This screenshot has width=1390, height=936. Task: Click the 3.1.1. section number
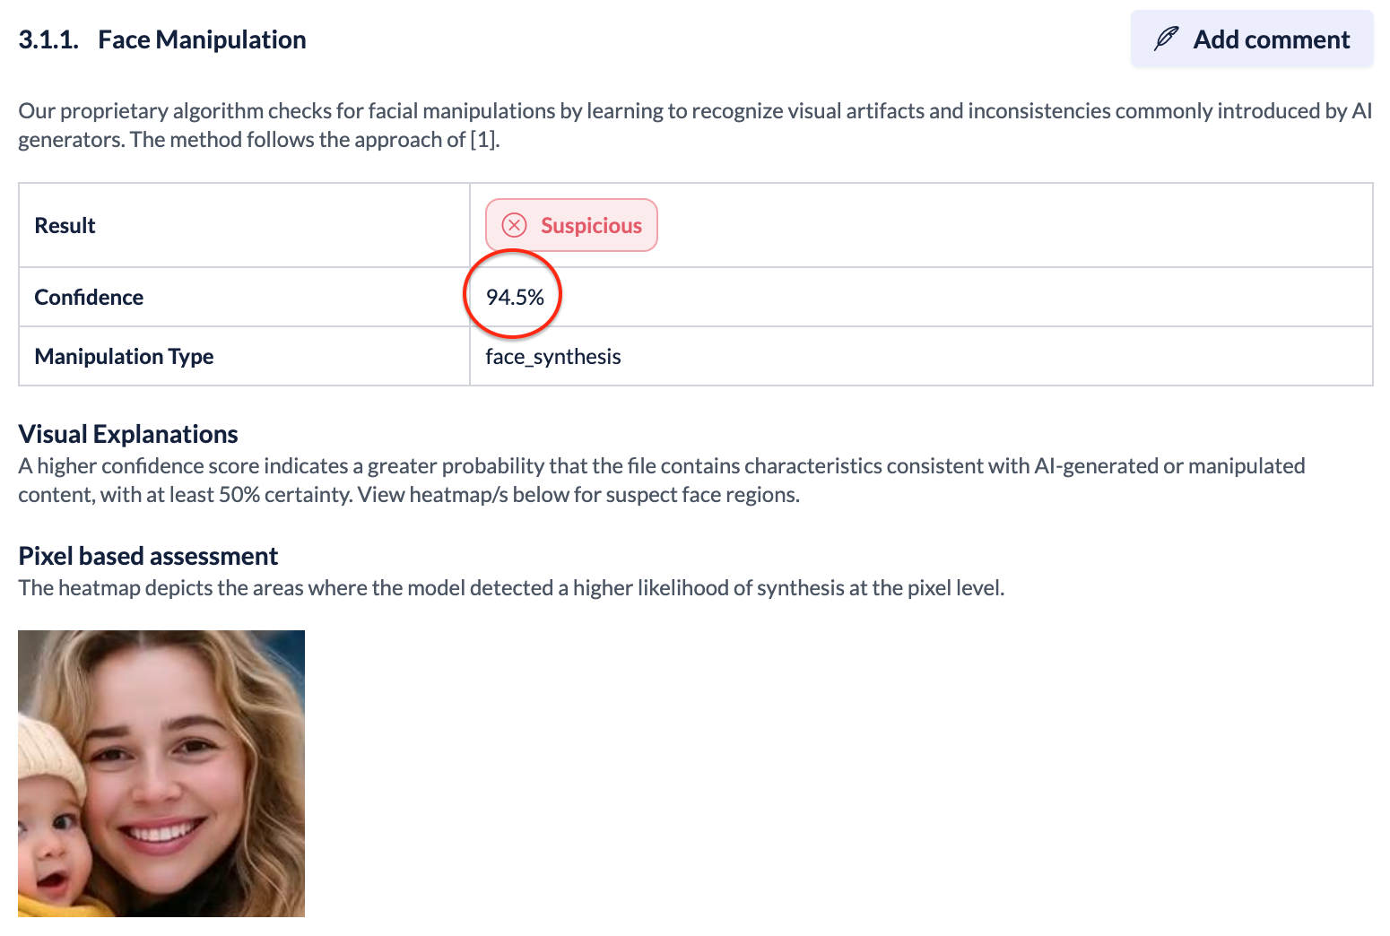[48, 39]
